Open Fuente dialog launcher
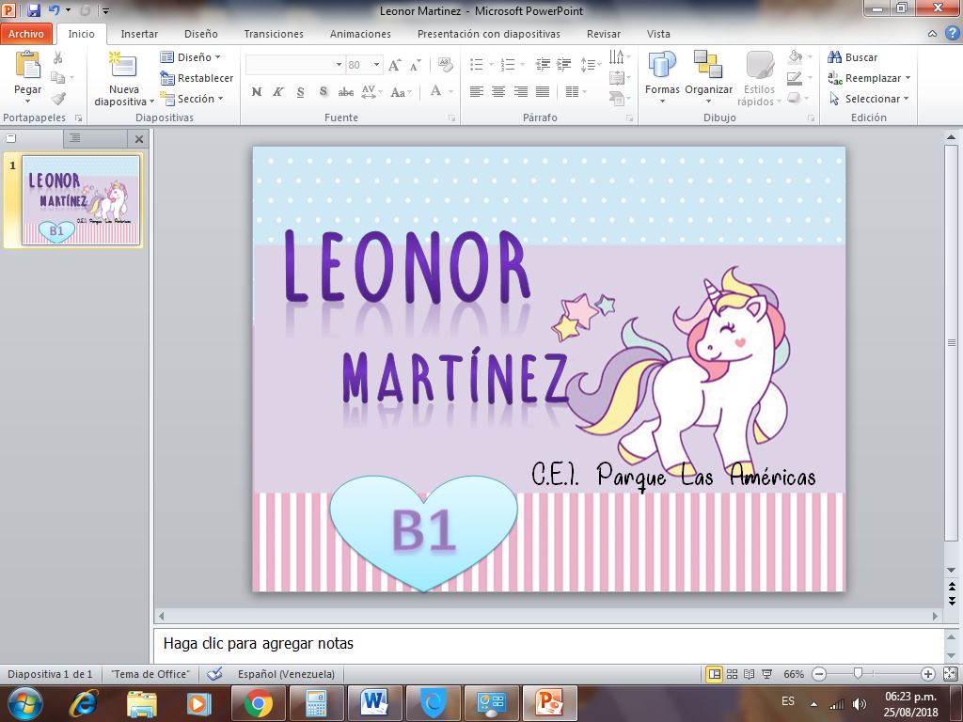The width and height of the screenshot is (963, 722). click(x=452, y=118)
